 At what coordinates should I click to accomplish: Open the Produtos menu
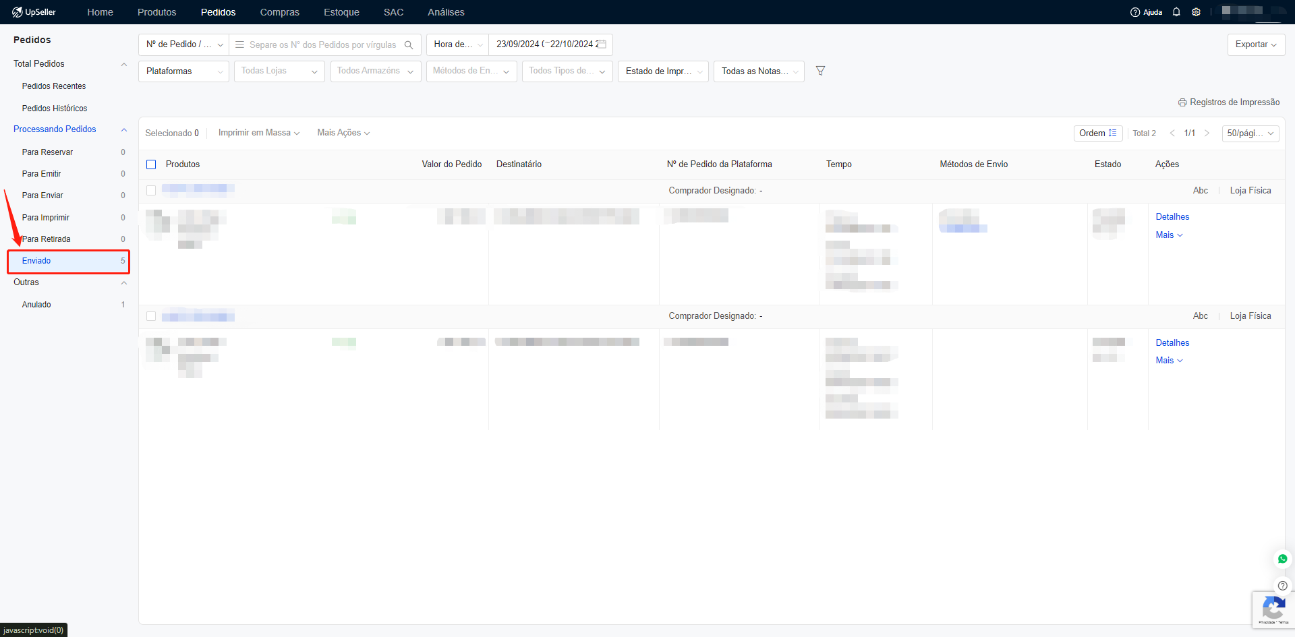[156, 12]
